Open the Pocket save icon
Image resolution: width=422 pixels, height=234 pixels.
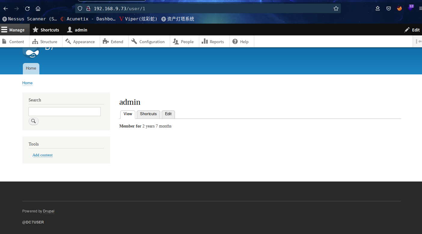coord(389,9)
